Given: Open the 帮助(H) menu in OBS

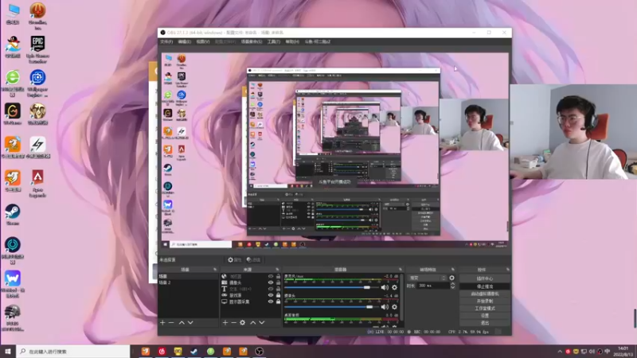Looking at the screenshot, I should pyautogui.click(x=292, y=42).
